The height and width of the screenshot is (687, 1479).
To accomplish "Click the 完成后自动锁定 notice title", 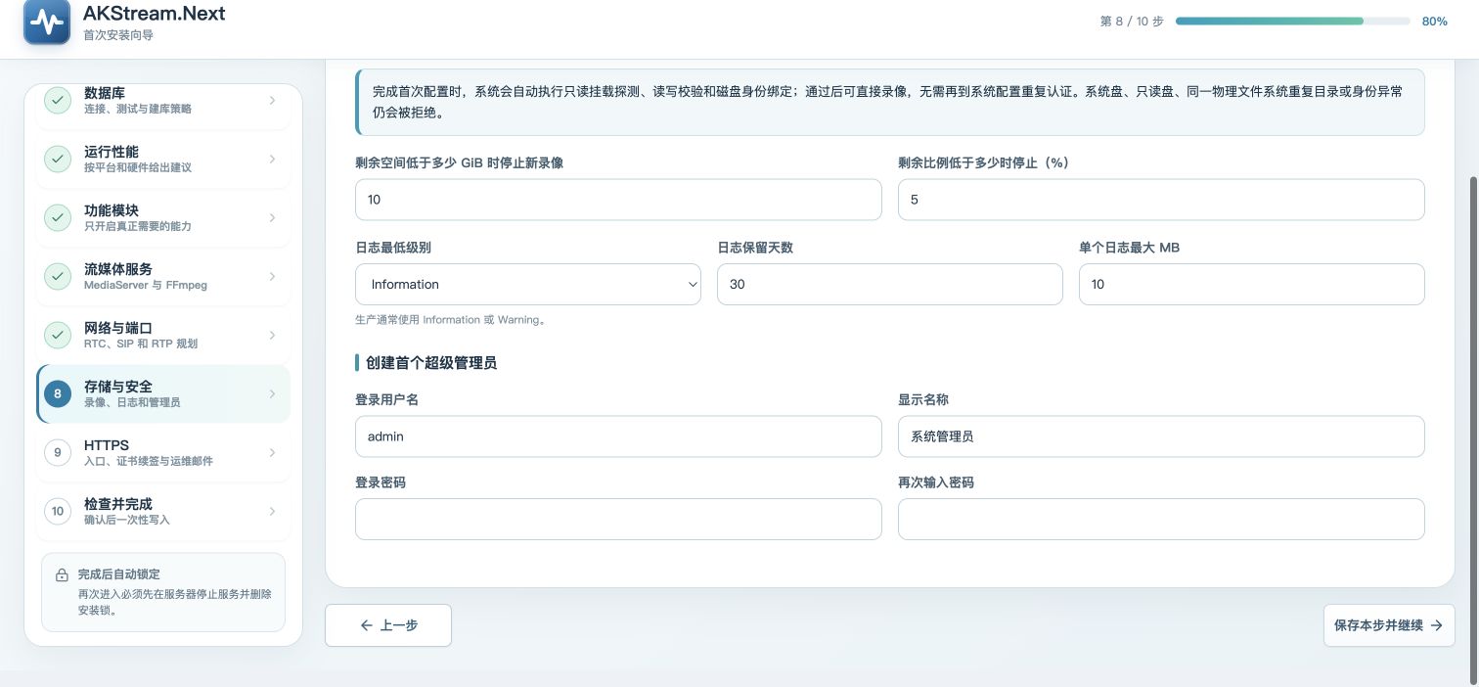I will pos(118,574).
